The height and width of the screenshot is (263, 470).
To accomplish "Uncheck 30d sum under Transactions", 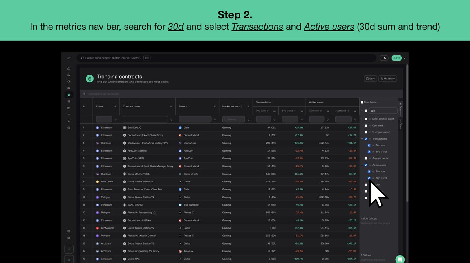I will (x=369, y=145).
